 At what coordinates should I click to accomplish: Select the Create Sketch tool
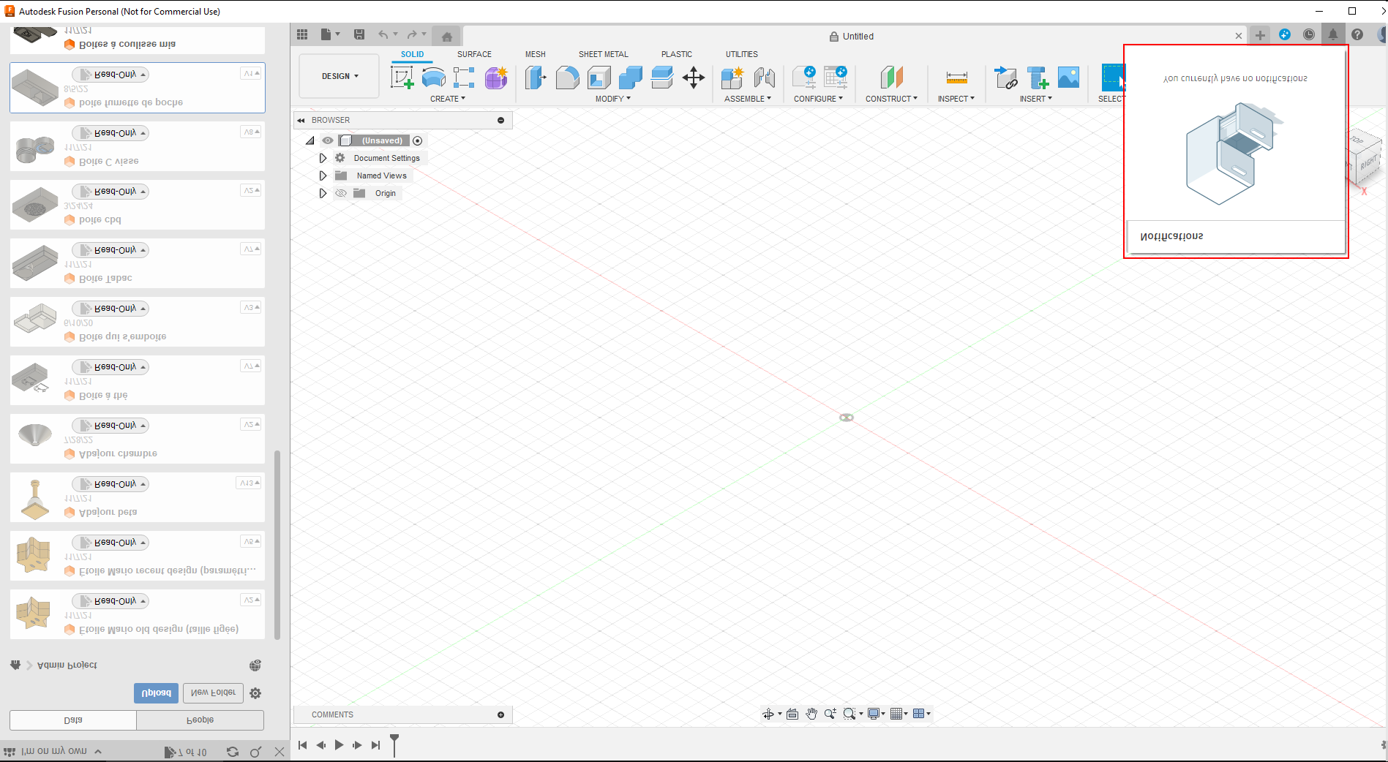pos(401,77)
